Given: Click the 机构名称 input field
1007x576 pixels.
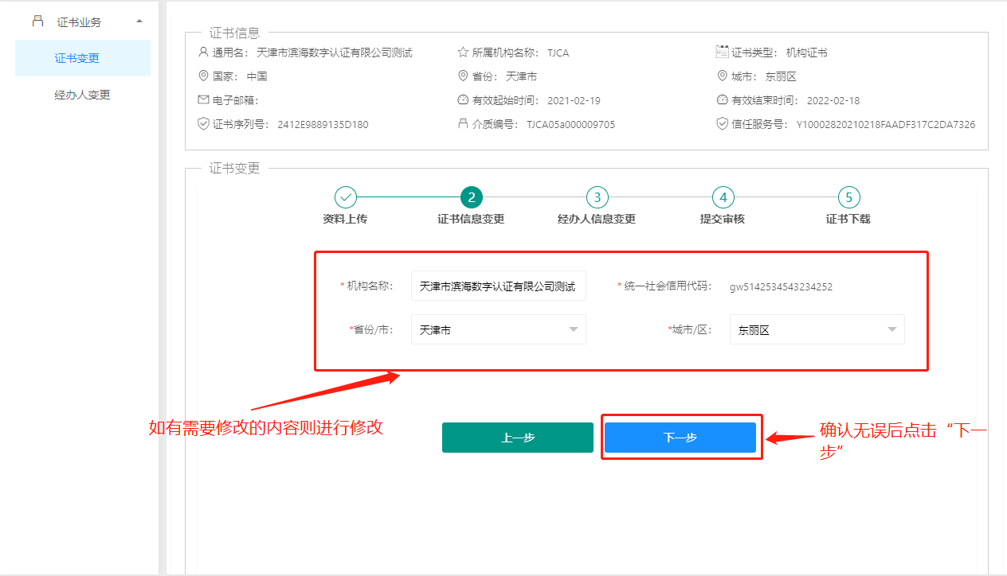Looking at the screenshot, I should (x=498, y=286).
